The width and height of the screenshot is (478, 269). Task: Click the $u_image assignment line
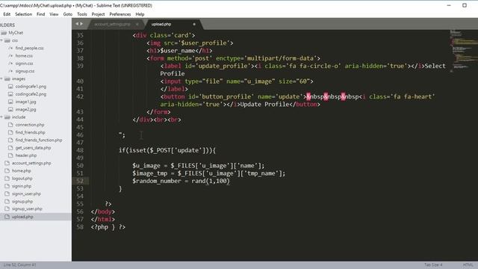pos(199,166)
